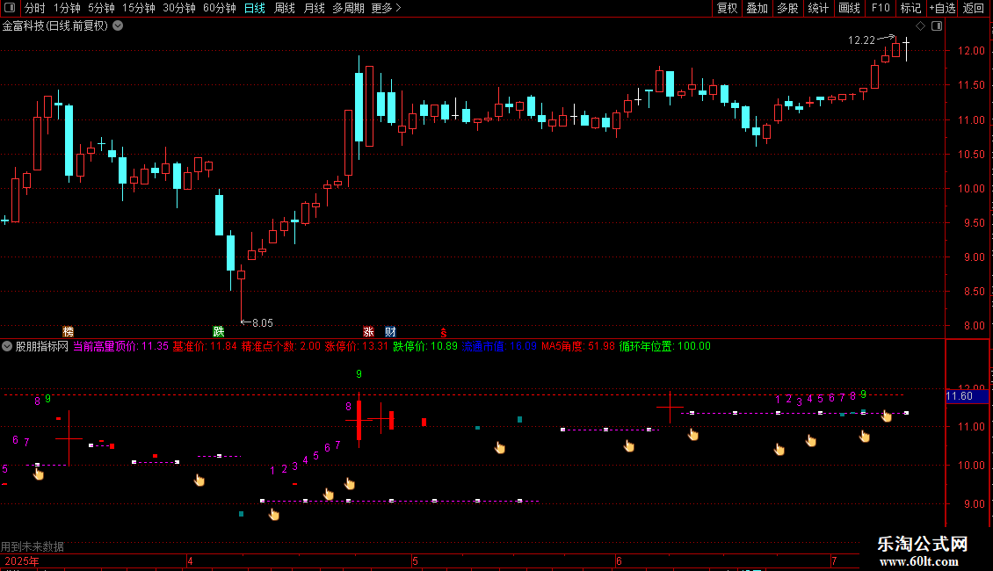This screenshot has width=993, height=571.
Task: Click month 6 marker on time axis
Action: click(x=619, y=560)
